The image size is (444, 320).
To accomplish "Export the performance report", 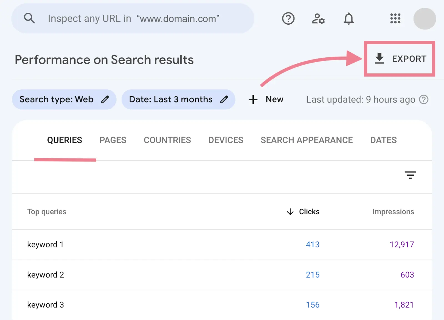I will (400, 59).
